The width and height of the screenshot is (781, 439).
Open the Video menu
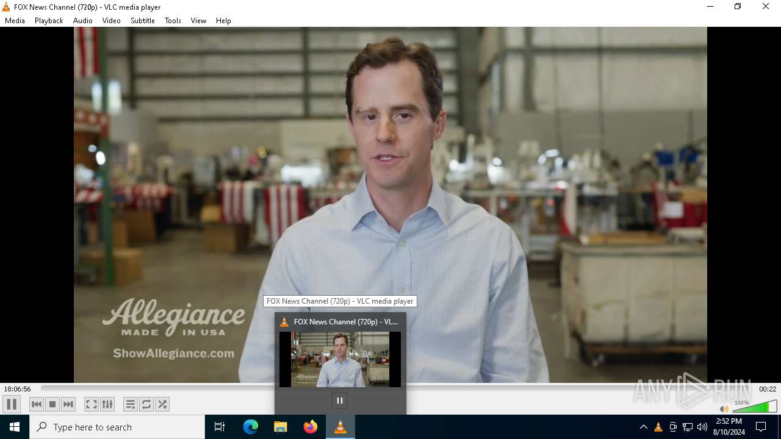pyautogui.click(x=112, y=21)
